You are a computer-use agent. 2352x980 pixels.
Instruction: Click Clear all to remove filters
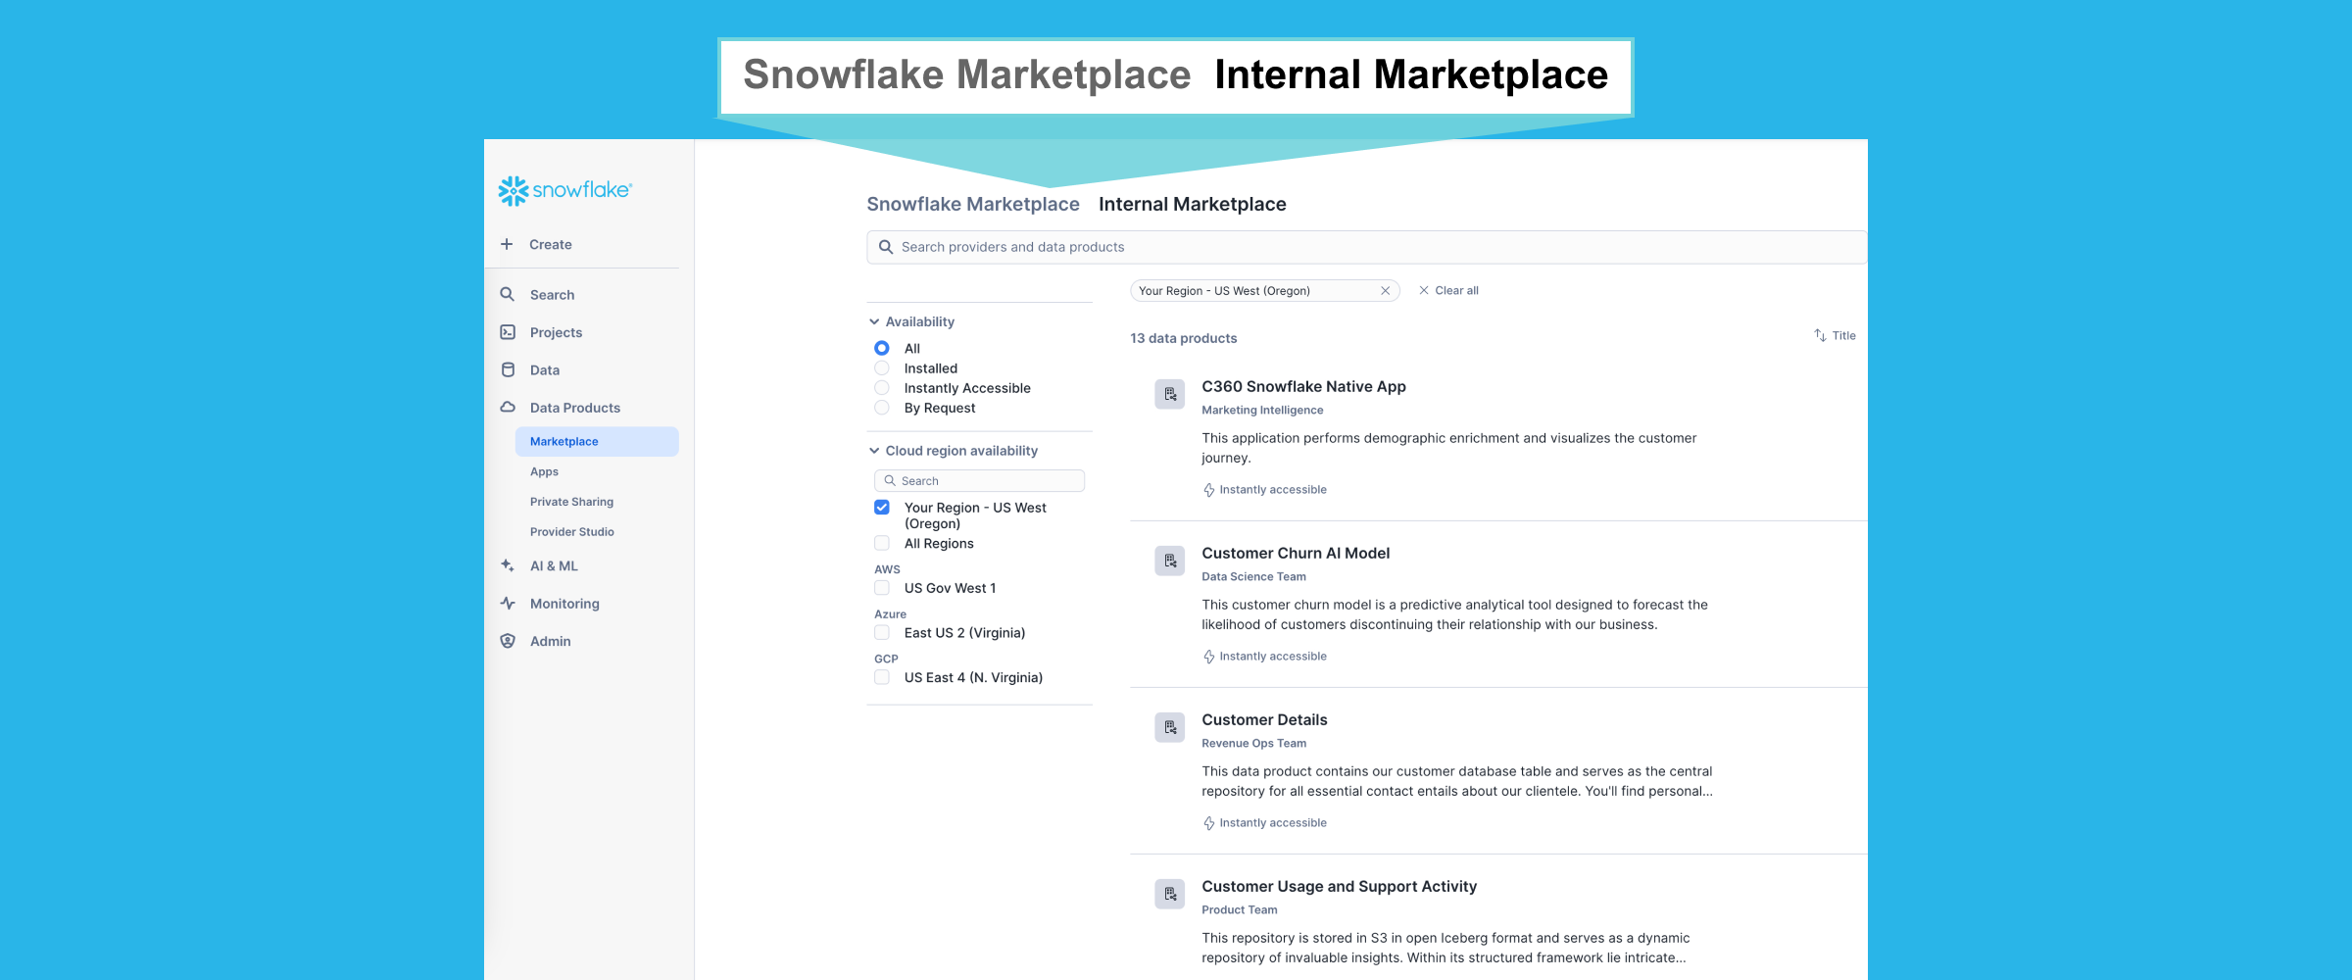tap(1448, 290)
